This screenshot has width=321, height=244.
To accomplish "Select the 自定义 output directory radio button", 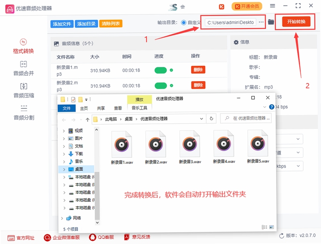I will (x=183, y=22).
